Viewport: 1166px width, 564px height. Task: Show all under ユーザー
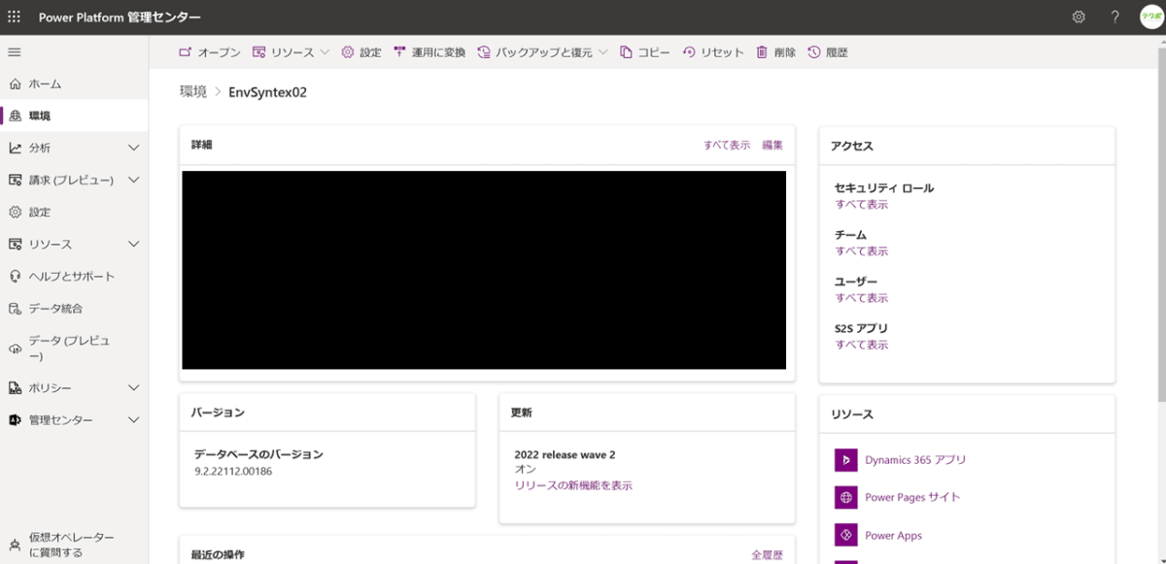coord(862,298)
